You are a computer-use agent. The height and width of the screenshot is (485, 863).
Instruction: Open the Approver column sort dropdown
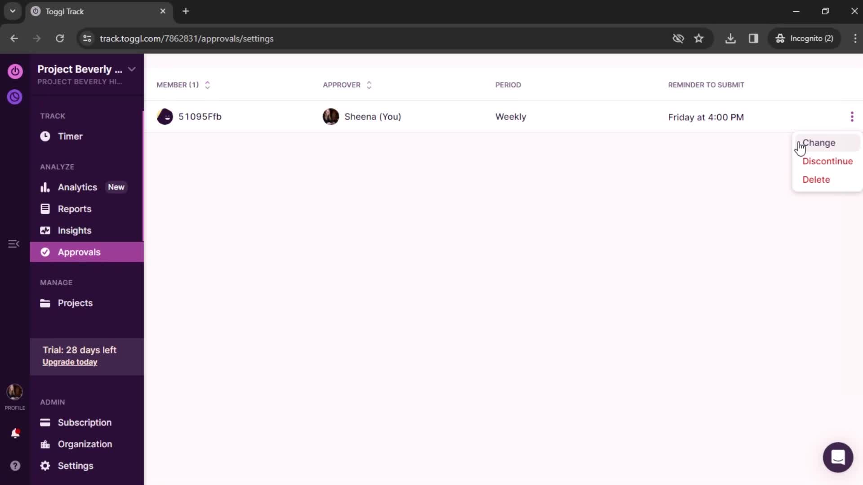point(369,85)
